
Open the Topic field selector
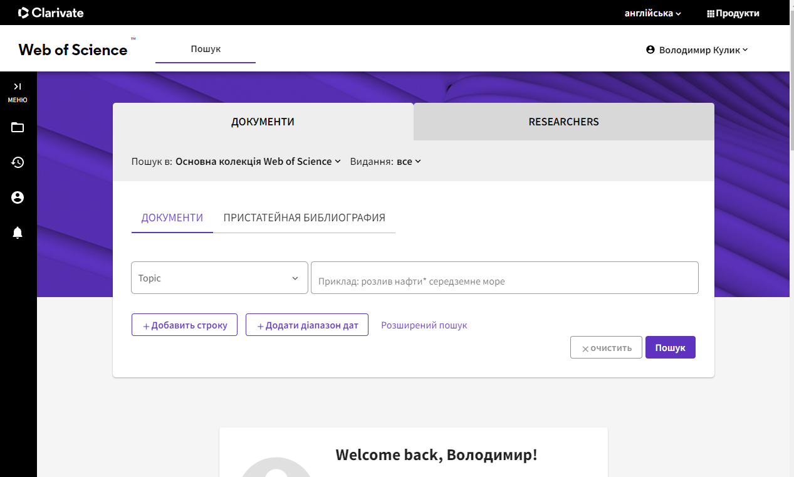click(219, 278)
